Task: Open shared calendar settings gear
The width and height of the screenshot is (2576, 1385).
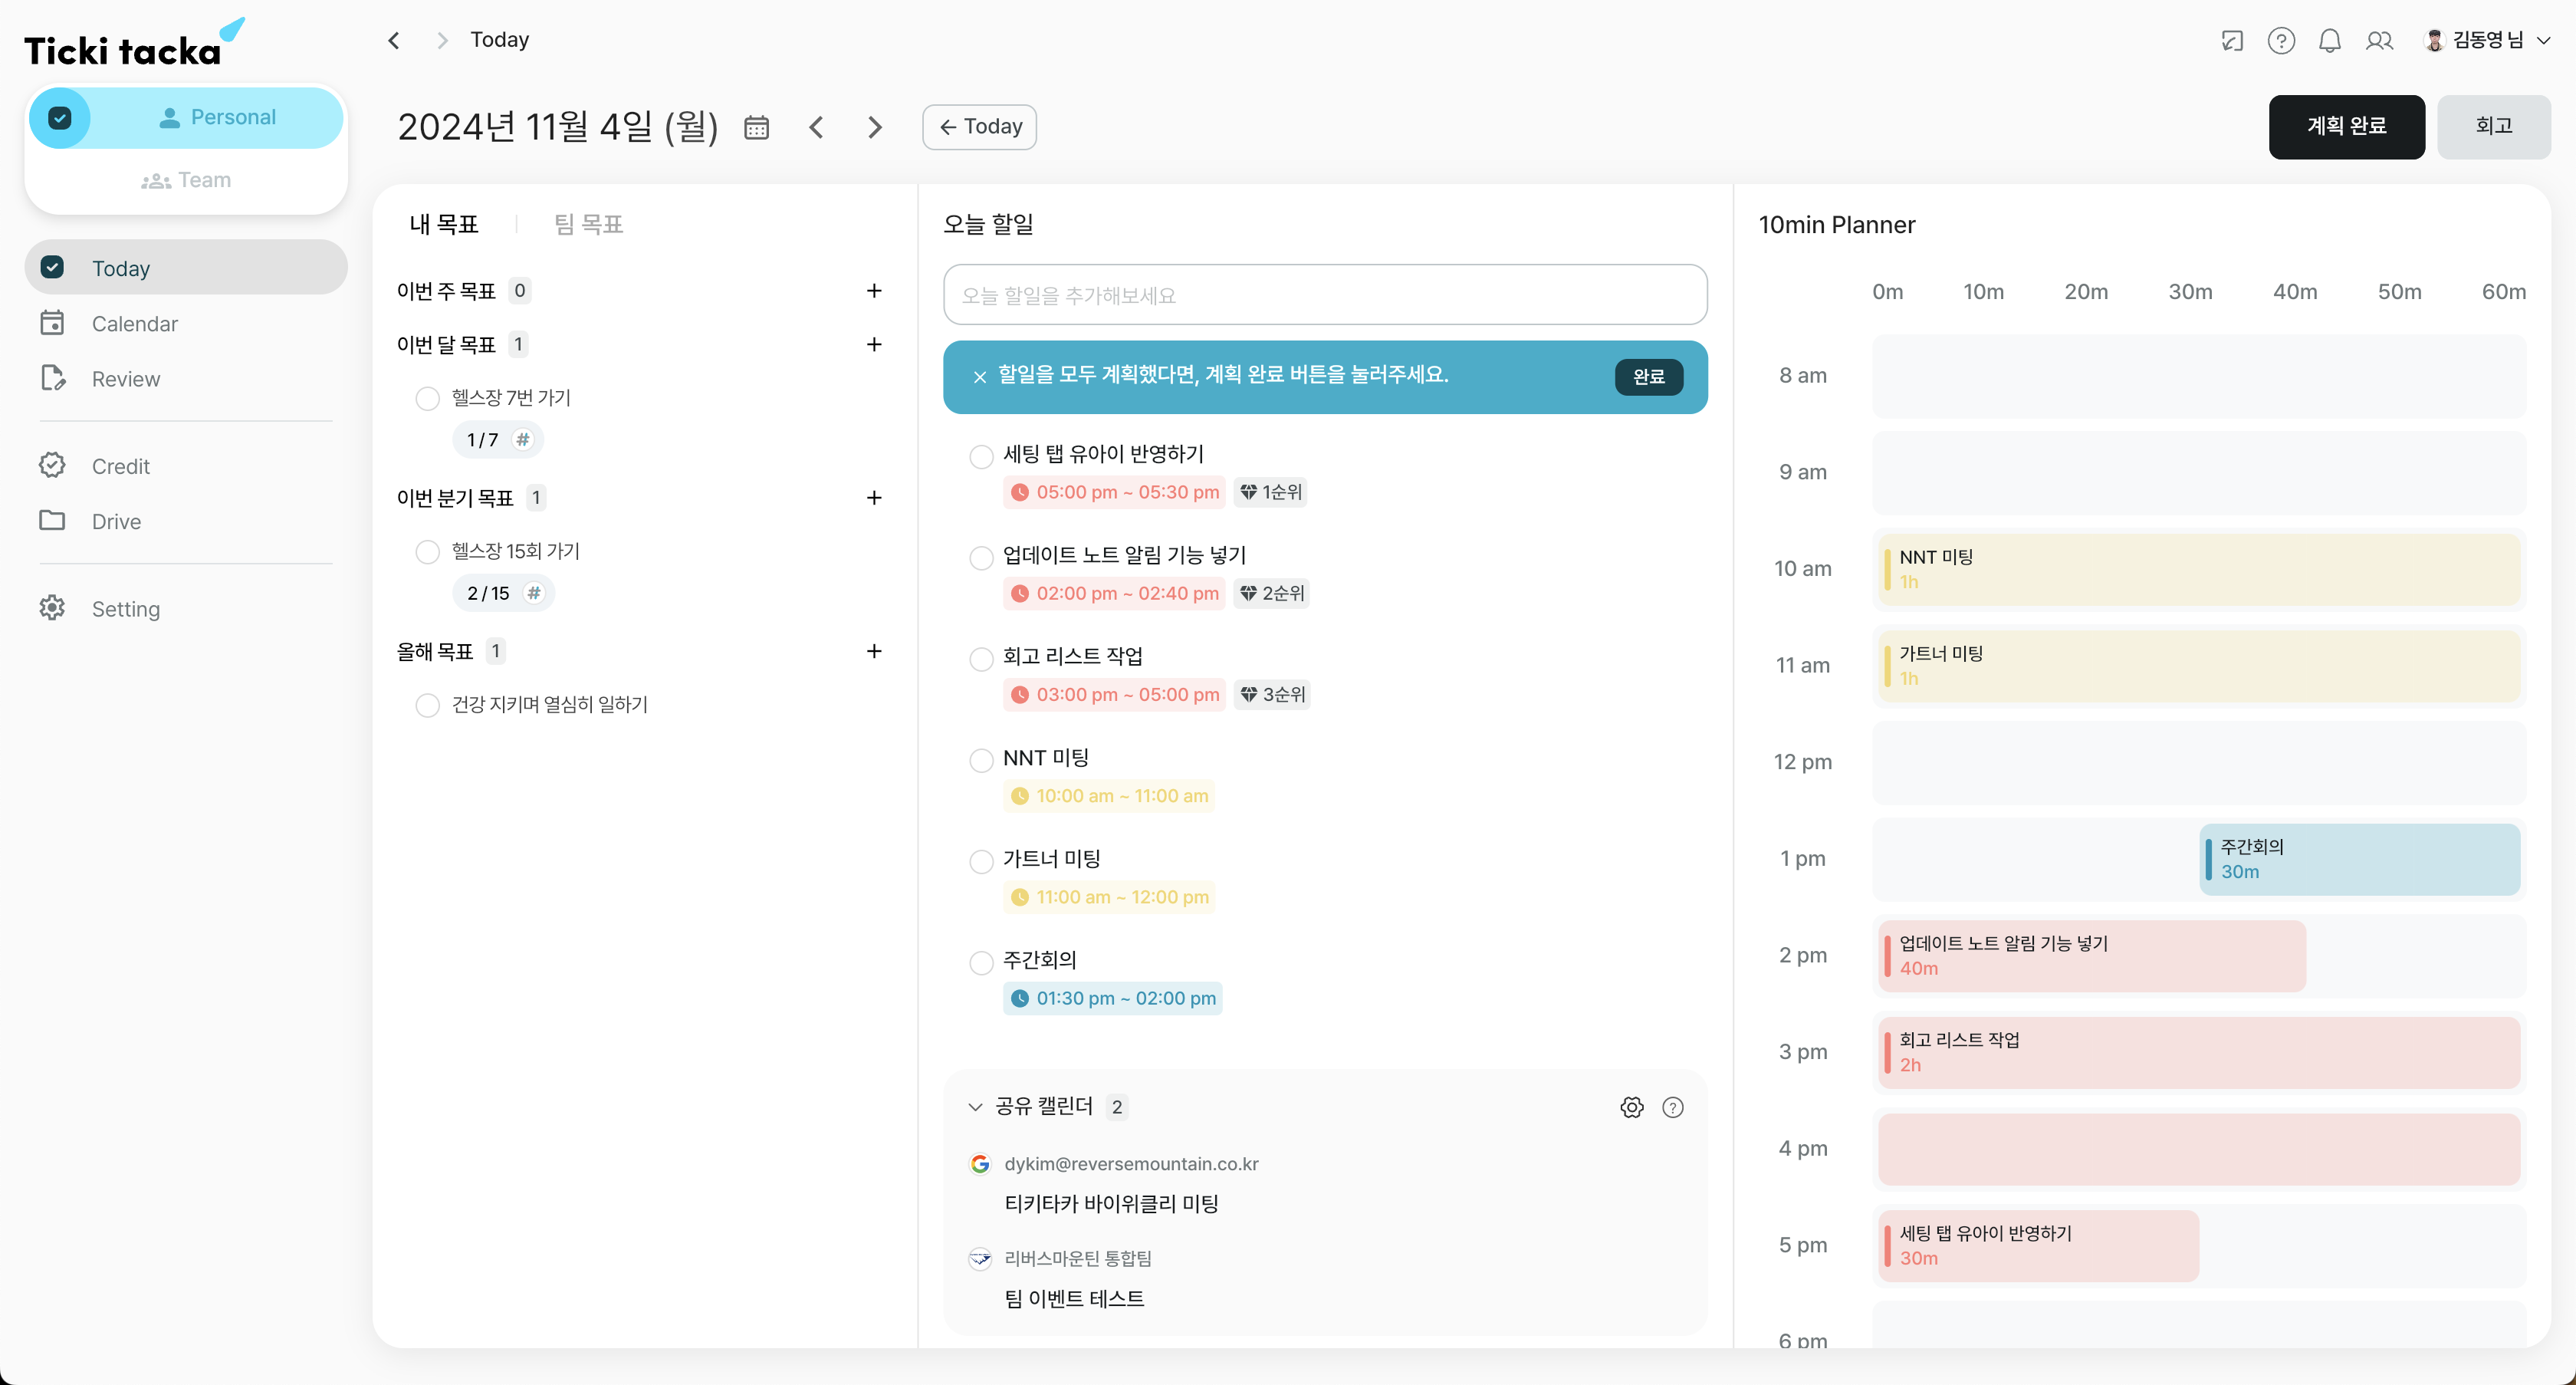Action: coord(1631,1107)
